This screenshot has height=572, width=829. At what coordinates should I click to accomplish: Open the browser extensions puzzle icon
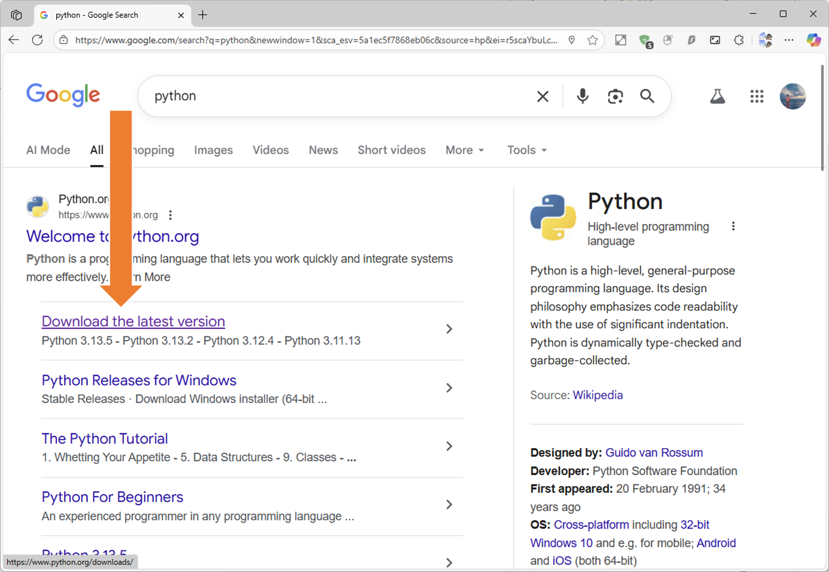[739, 40]
